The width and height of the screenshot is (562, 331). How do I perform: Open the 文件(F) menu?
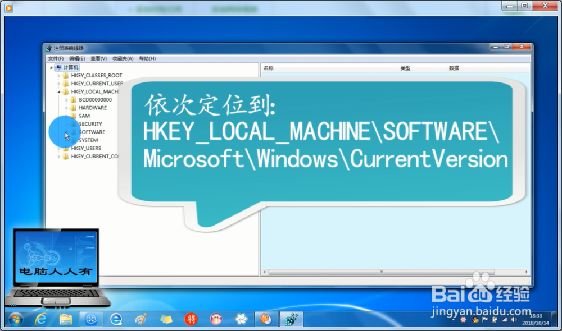[x=56, y=58]
